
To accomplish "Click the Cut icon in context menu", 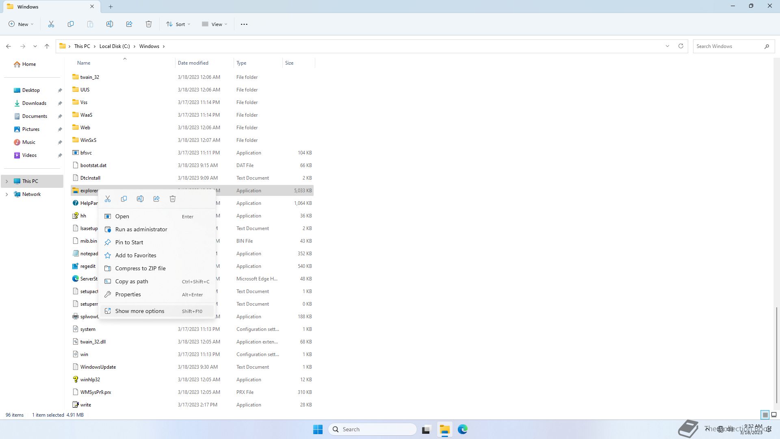I will pyautogui.click(x=108, y=199).
